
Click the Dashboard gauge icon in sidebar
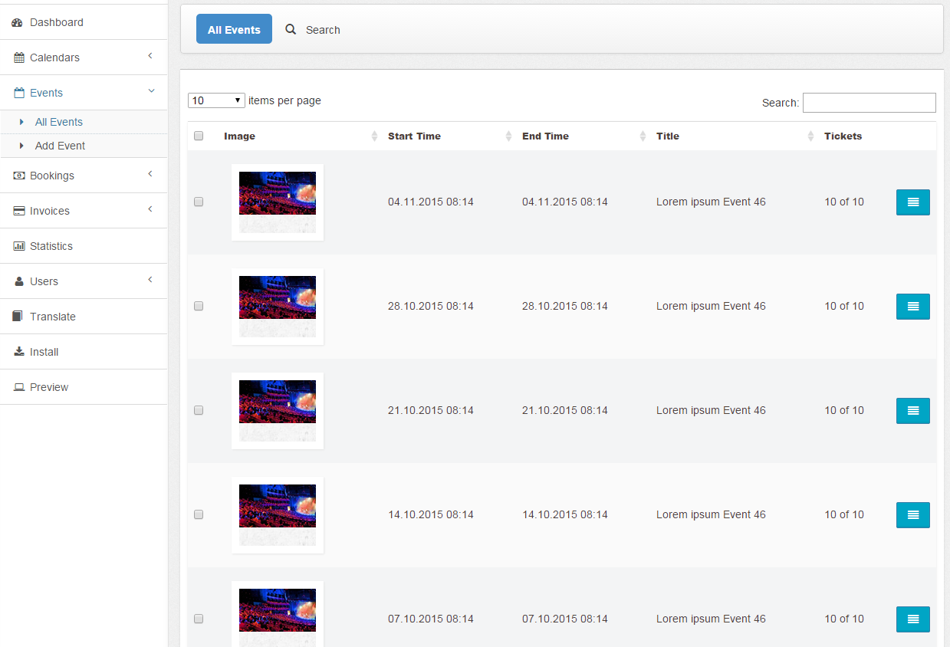coord(18,23)
